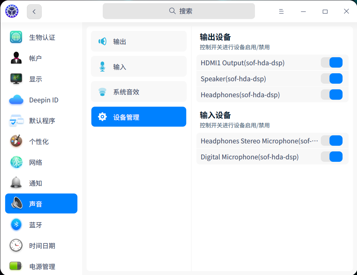Screen dimensions: 357x275
Task: Switch to the 设备管理 tab
Action: coord(139,117)
